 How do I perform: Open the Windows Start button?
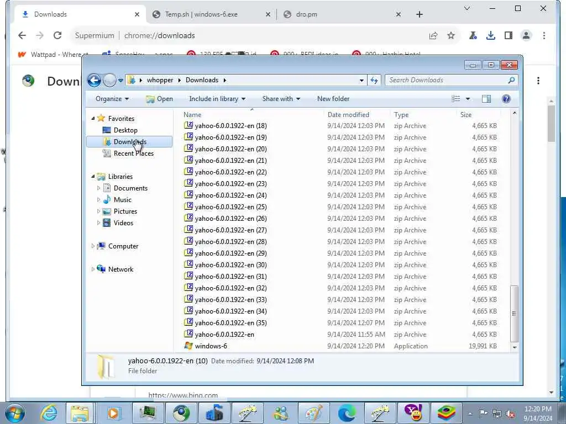tap(15, 413)
